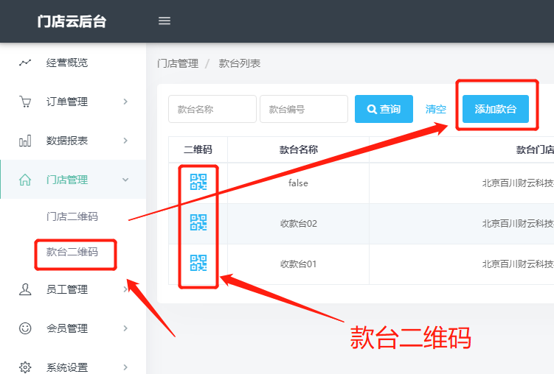Click the home icon for 门店管理
554x374 pixels.
coord(25,180)
